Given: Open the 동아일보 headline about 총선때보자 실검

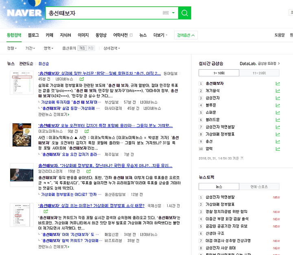Looking at the screenshot, I should [99, 73].
